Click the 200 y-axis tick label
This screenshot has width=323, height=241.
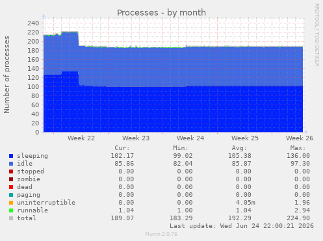click(x=33, y=42)
